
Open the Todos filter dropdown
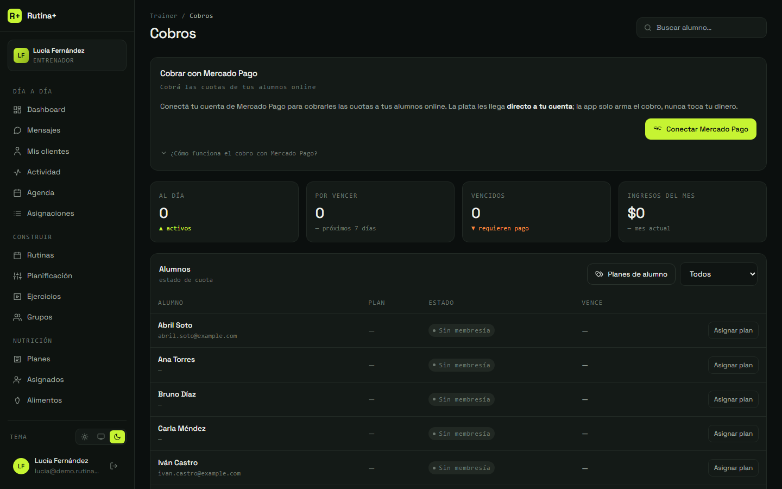click(718, 274)
